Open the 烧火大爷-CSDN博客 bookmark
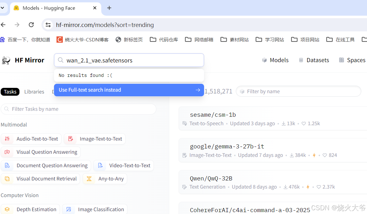The width and height of the screenshot is (367, 214). [83, 40]
